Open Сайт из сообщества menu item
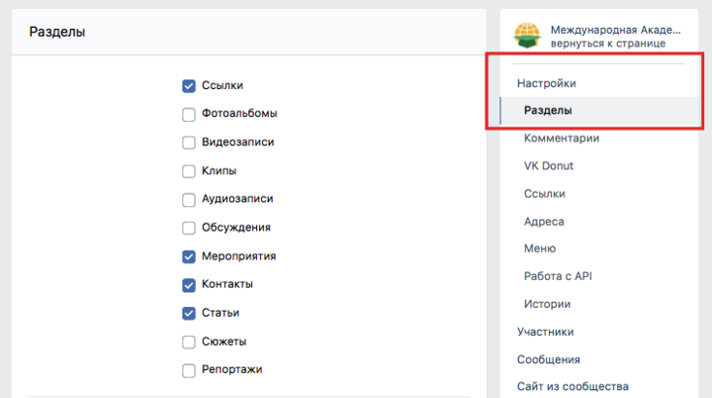Viewport: 712px width, 398px height. tap(572, 386)
